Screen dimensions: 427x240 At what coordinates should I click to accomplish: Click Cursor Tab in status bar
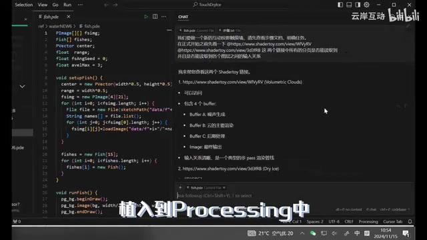[x=393, y=221]
